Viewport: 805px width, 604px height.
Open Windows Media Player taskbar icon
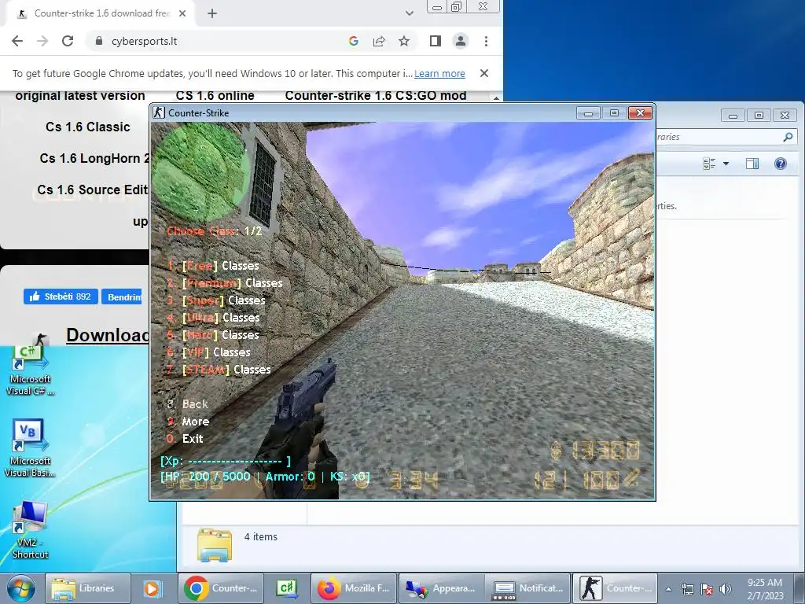pos(153,588)
